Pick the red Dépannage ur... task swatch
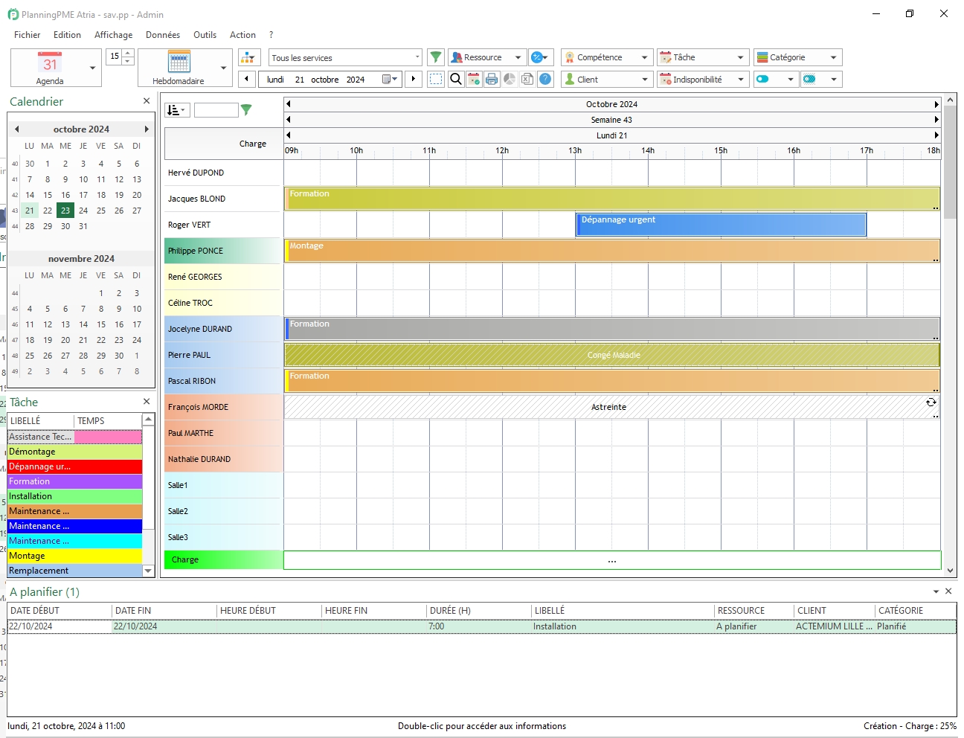Image resolution: width=964 pixels, height=738 pixels. click(x=74, y=466)
